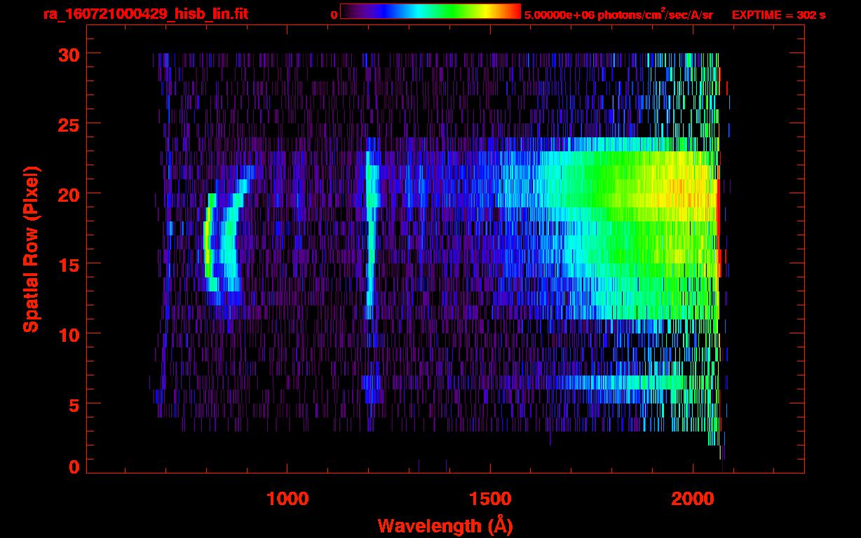
Task: Click the spatial row 15 tick label
Action: [x=69, y=264]
